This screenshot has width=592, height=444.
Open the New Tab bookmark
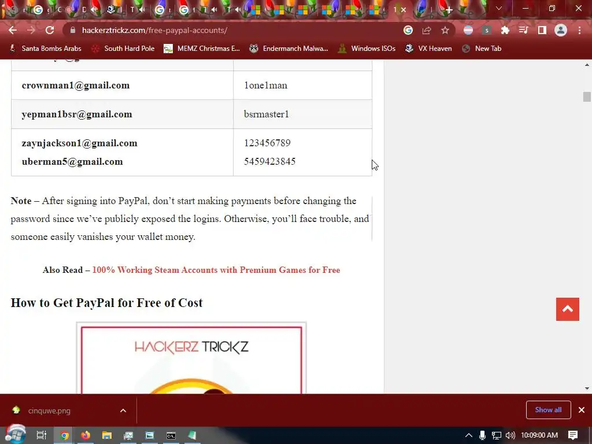click(x=482, y=49)
